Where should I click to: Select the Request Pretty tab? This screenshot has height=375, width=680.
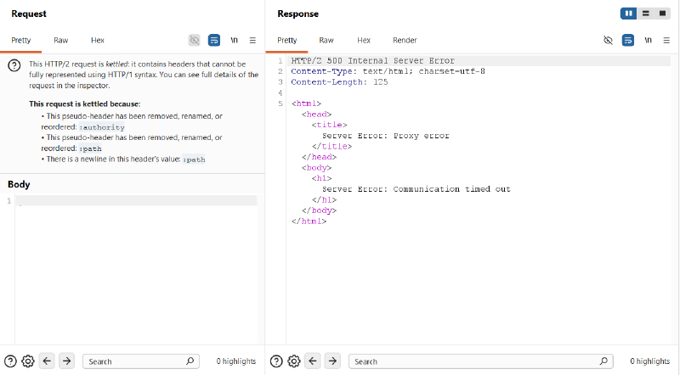[x=20, y=40]
